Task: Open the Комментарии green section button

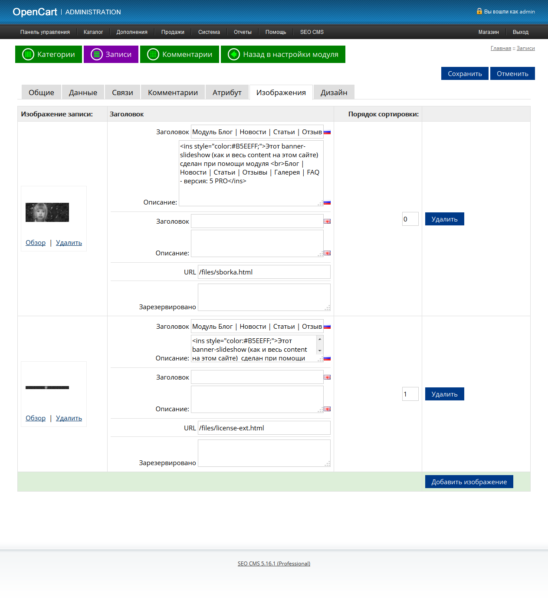Action: [180, 54]
